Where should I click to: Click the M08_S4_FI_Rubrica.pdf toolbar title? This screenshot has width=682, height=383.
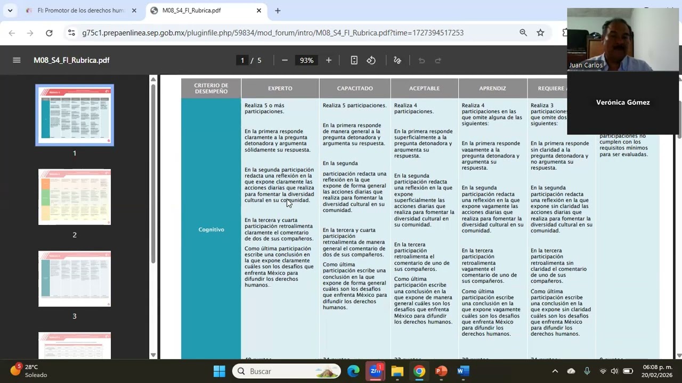[x=71, y=60]
